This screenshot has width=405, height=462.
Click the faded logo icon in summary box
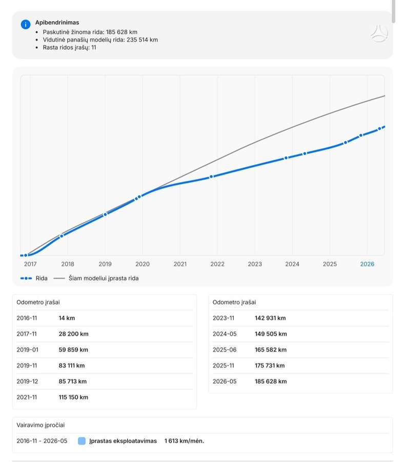pyautogui.click(x=379, y=33)
